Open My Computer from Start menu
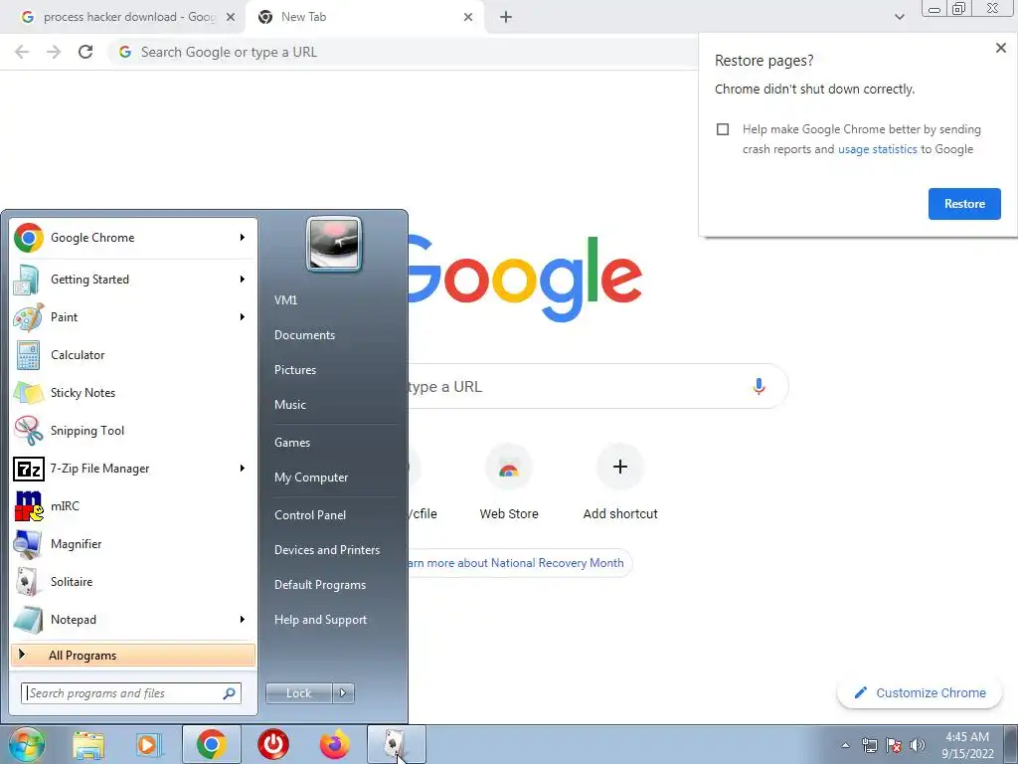Screen dimensions: 1018x764 (x=311, y=477)
